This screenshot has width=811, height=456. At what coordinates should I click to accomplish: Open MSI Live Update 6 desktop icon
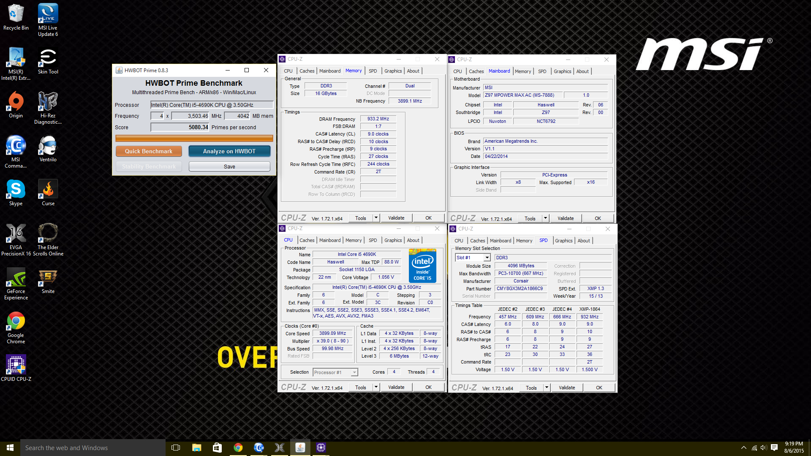coord(48,20)
